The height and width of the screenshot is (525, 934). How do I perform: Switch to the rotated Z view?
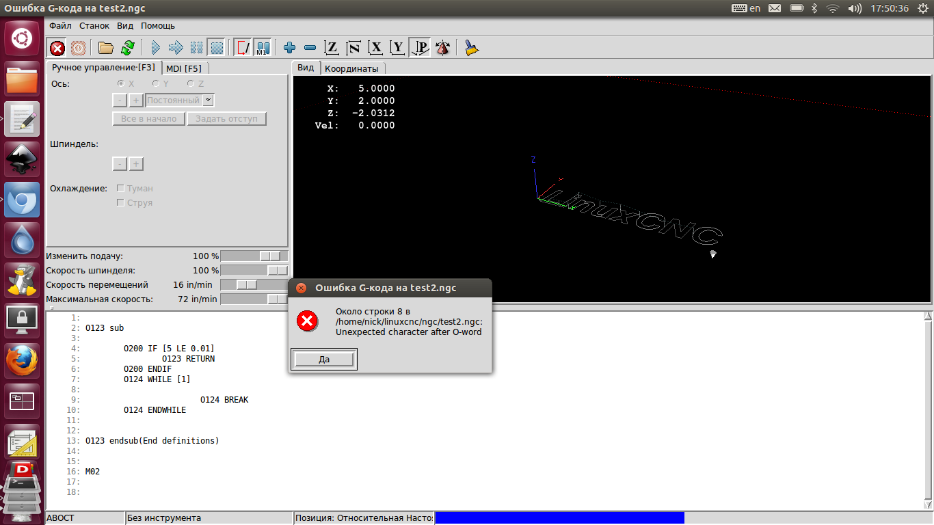pos(353,48)
